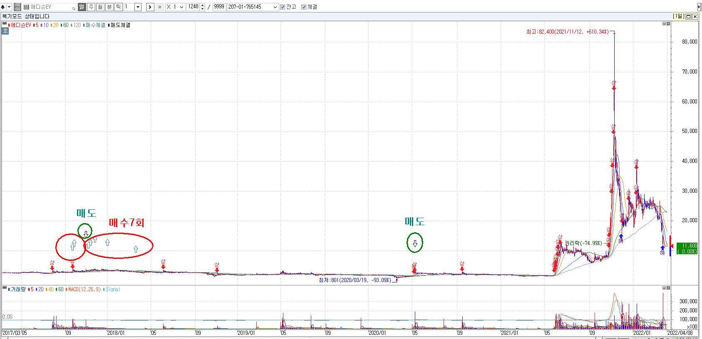702x339 pixels.
Task: Click the 10-day moving average legend
Action: pyautogui.click(x=45, y=25)
